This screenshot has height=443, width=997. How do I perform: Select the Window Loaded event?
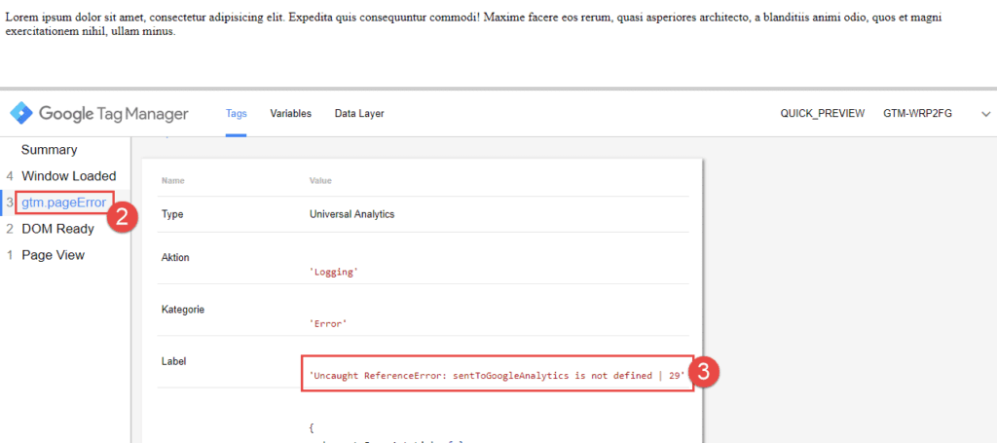(x=68, y=176)
